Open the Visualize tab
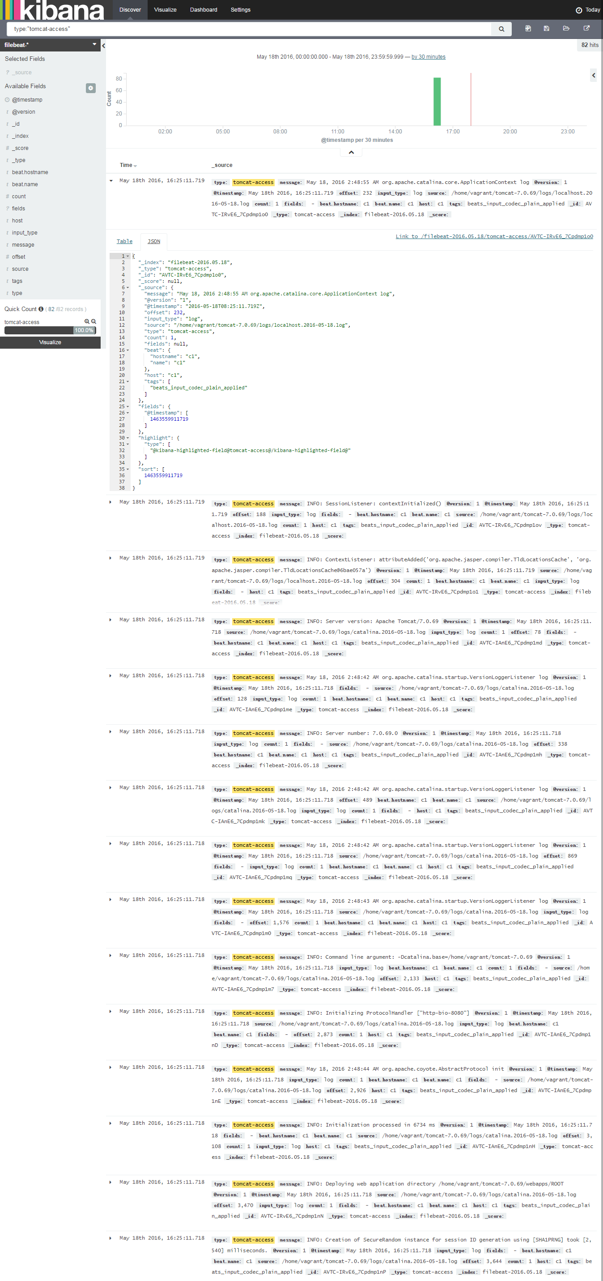This screenshot has width=603, height=1281. click(165, 10)
